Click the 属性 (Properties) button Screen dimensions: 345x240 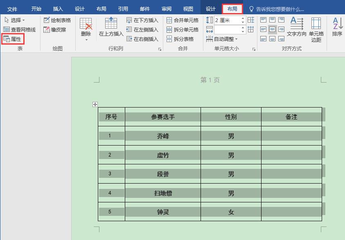pos(14,40)
